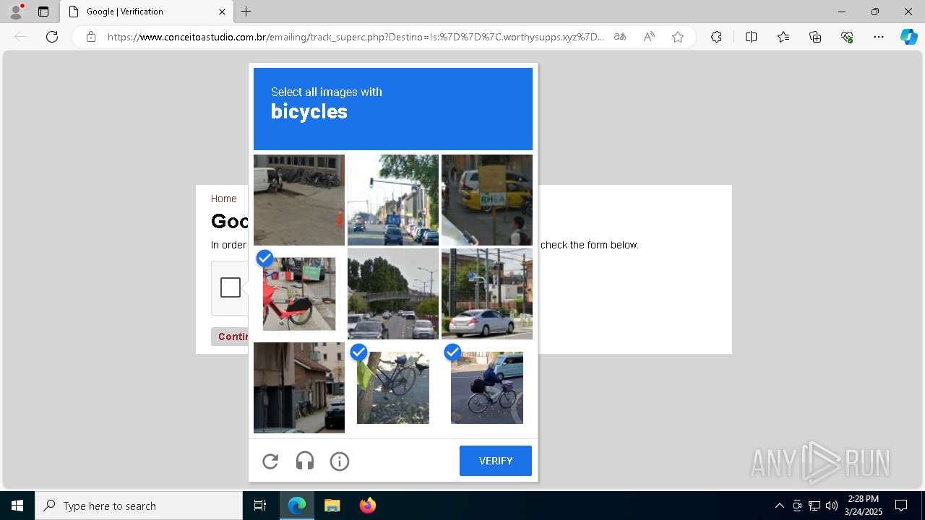Open captcha help info icon
The image size is (925, 520).
click(340, 461)
